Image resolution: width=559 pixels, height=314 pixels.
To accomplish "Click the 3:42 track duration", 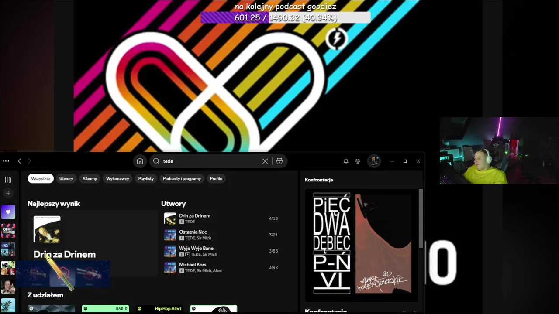I will click(273, 267).
